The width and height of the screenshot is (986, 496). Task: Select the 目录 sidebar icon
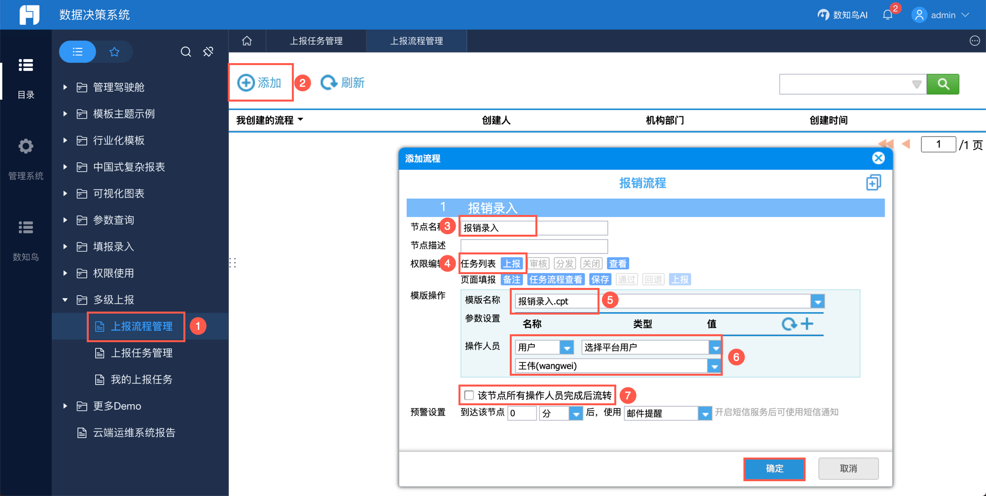point(26,65)
